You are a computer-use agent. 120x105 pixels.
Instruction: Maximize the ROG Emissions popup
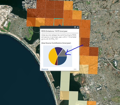[75, 27]
